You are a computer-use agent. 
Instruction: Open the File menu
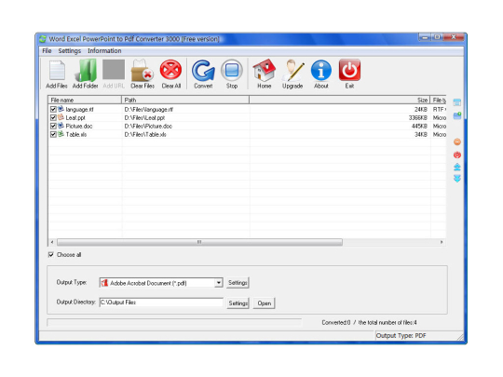click(47, 51)
